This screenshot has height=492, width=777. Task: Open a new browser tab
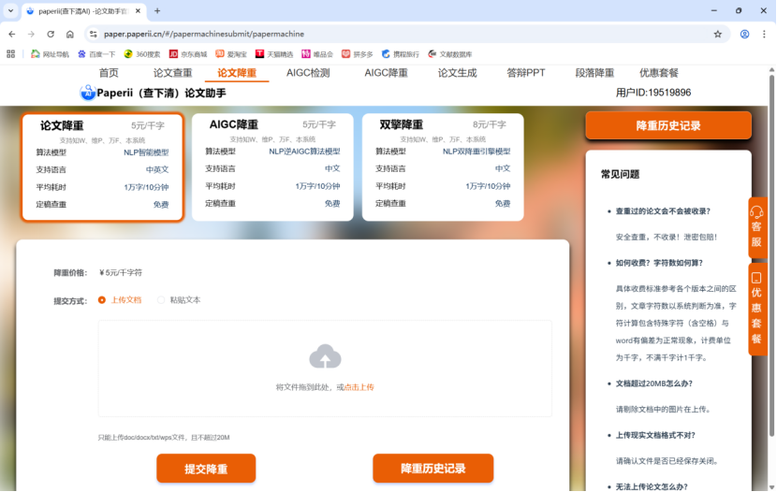[157, 10]
